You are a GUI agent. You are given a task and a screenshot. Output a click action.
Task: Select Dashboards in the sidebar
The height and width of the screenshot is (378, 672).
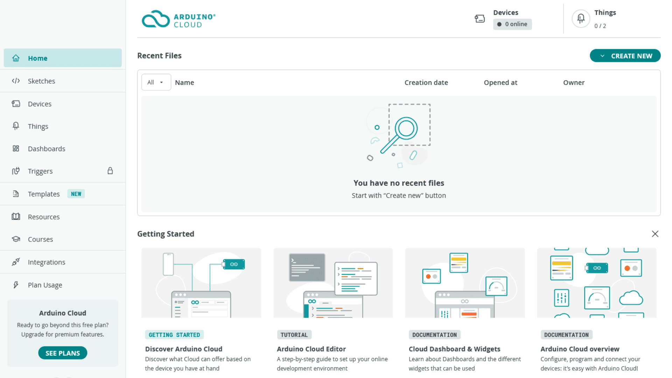click(63, 148)
